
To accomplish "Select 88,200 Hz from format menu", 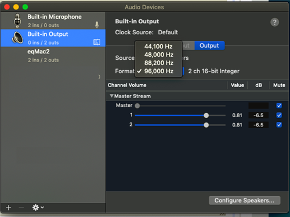I will pyautogui.click(x=158, y=63).
